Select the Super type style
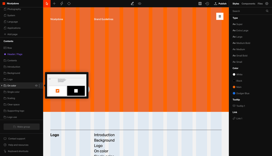The image size is (272, 156). tap(237, 24)
